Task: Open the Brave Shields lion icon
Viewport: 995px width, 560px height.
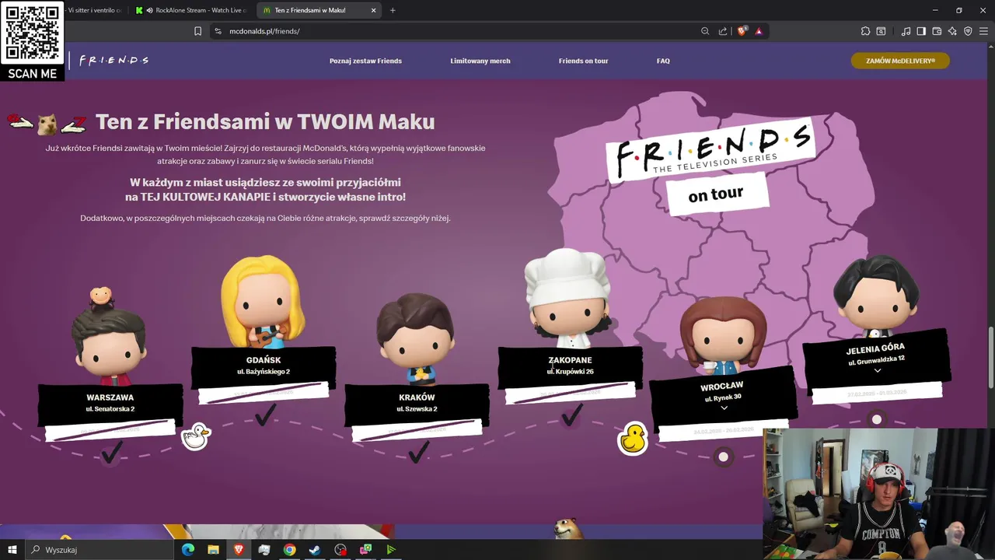Action: (742, 31)
